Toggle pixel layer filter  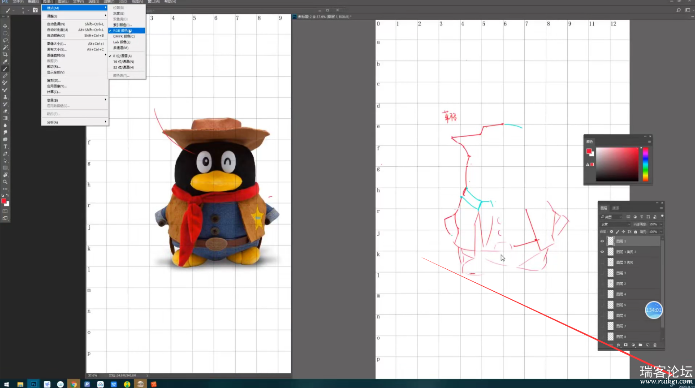(x=628, y=217)
